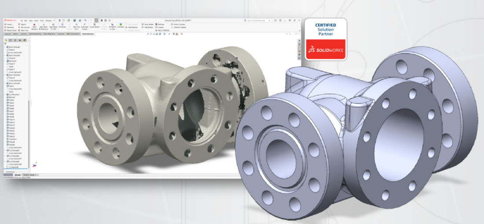
Task: Open the Cross Section tool
Action: click(95, 26)
